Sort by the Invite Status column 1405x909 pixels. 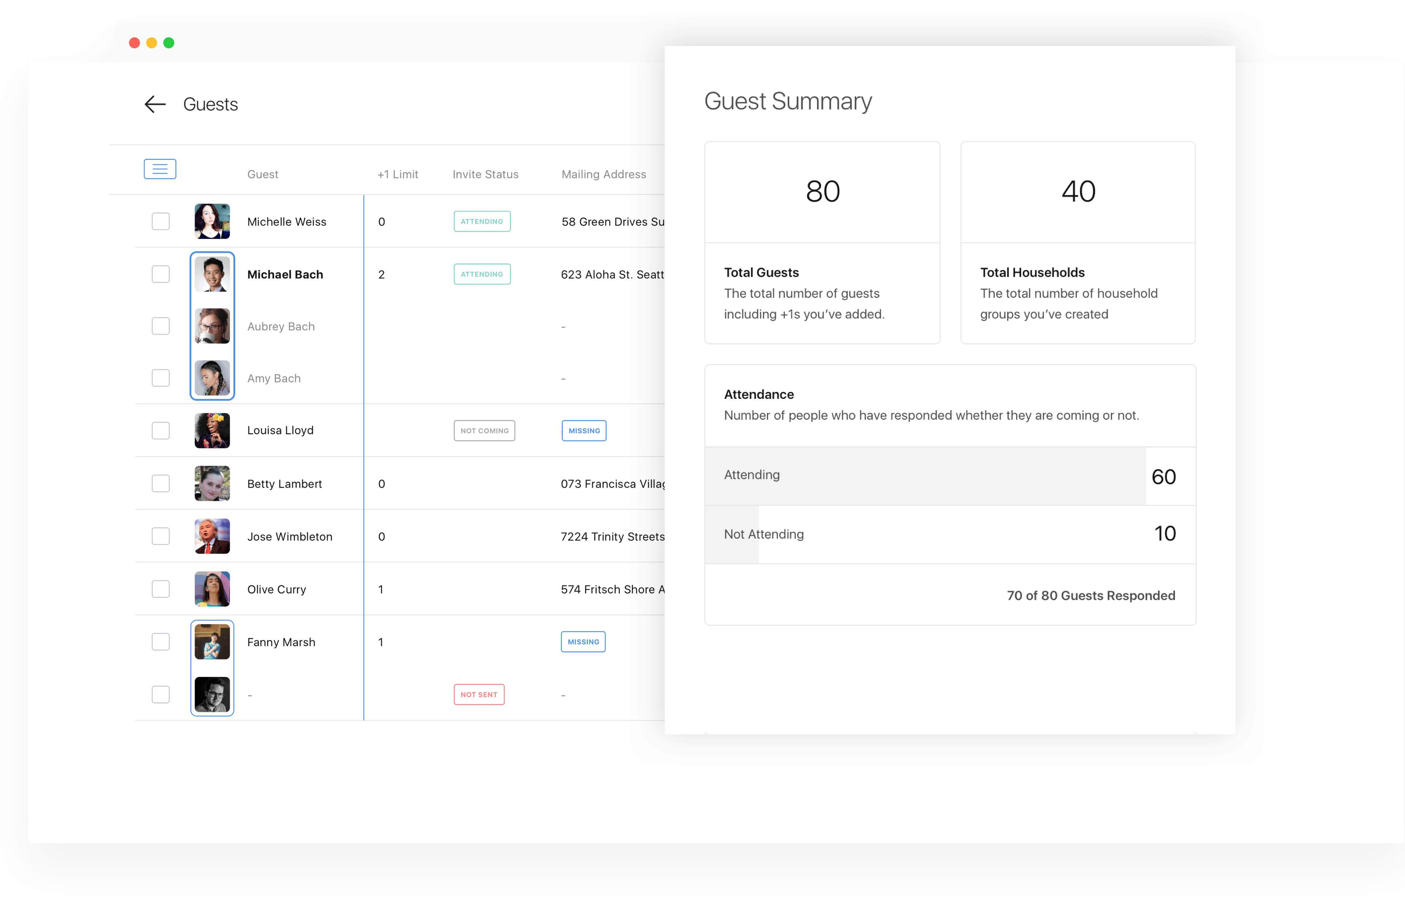click(x=486, y=174)
